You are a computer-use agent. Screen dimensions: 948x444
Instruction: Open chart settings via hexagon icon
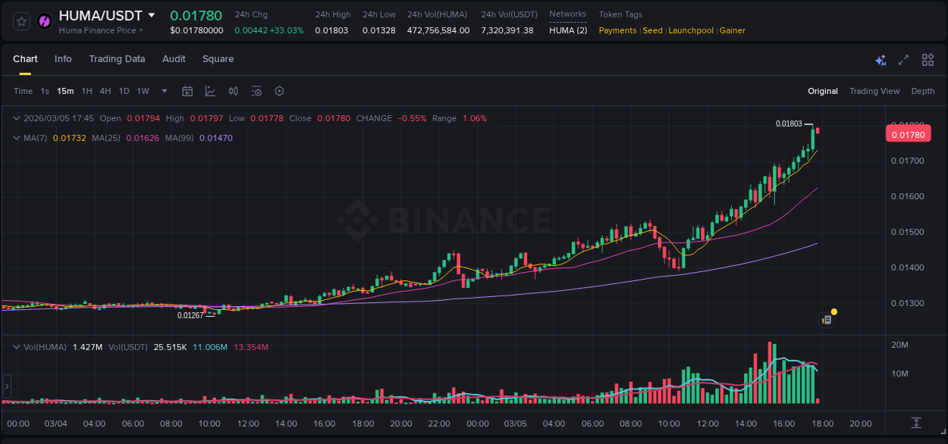pyautogui.click(x=279, y=91)
